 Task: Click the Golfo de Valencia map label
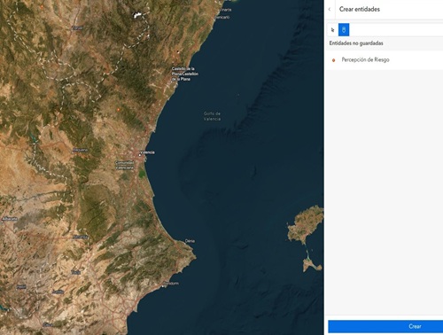tap(212, 116)
